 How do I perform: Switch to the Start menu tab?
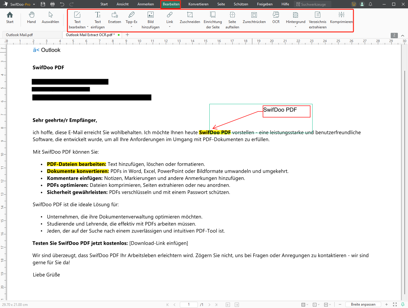pyautogui.click(x=104, y=4)
